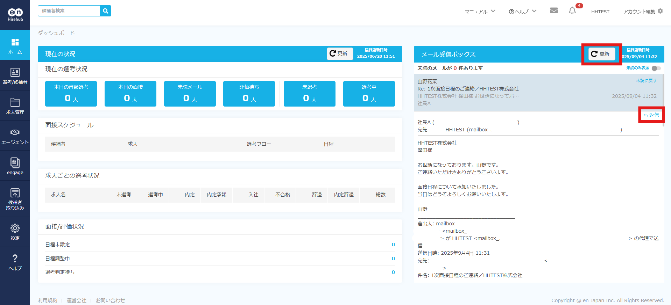
Task: Open the mail envelope icon
Action: click(x=553, y=11)
